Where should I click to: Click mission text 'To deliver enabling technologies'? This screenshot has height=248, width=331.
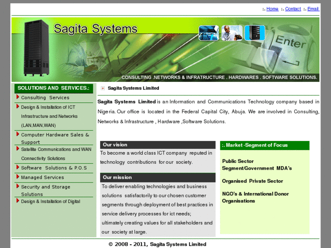[x=157, y=209]
